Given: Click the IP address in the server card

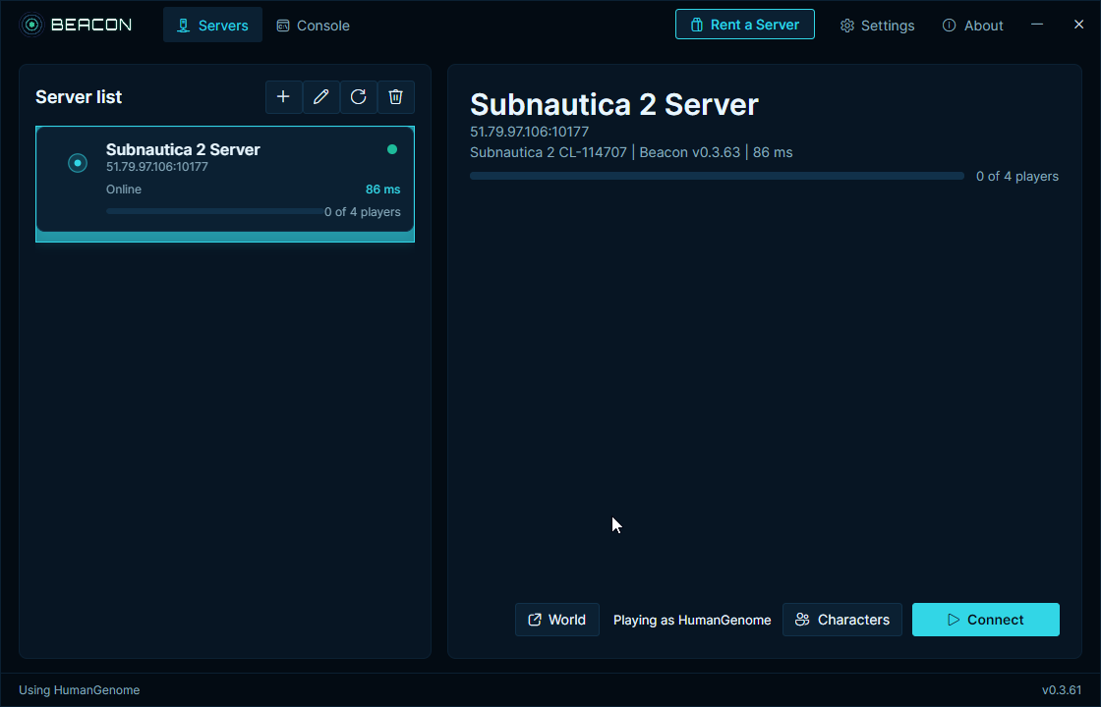Looking at the screenshot, I should (x=157, y=167).
